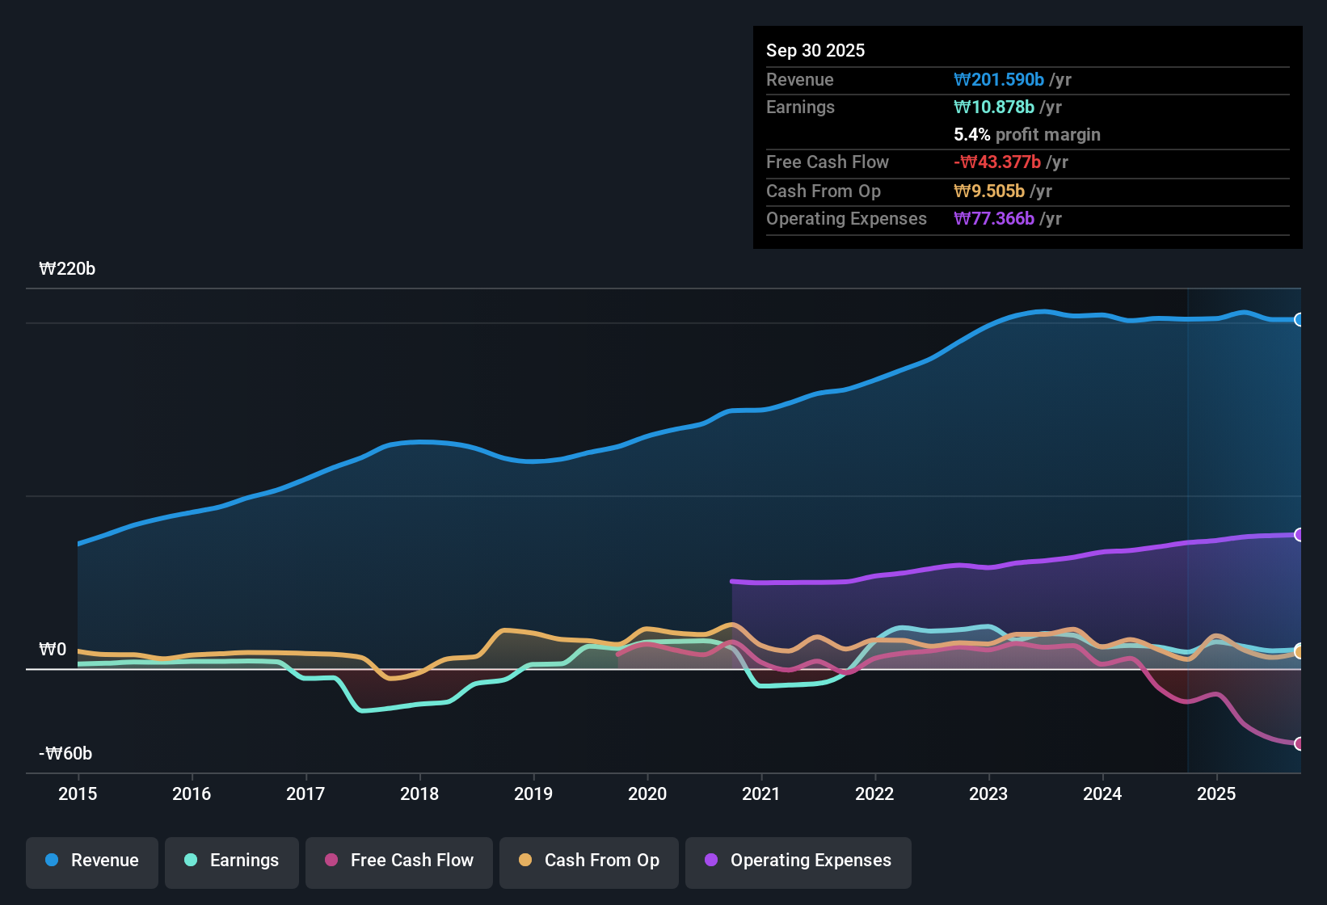The image size is (1327, 905).
Task: Click the purple Operating Expenses dot icon
Action: pyautogui.click(x=710, y=861)
